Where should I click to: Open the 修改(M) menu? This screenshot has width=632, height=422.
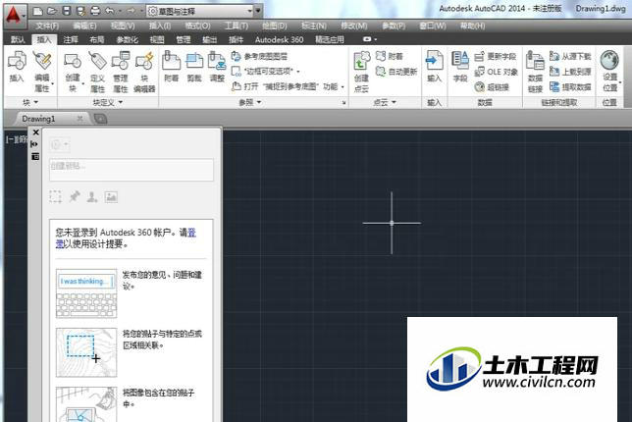(x=354, y=26)
